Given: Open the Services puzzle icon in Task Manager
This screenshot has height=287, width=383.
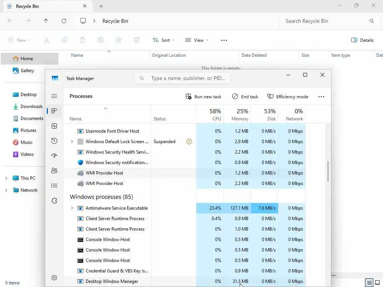Looking at the screenshot, I should pos(54,201).
